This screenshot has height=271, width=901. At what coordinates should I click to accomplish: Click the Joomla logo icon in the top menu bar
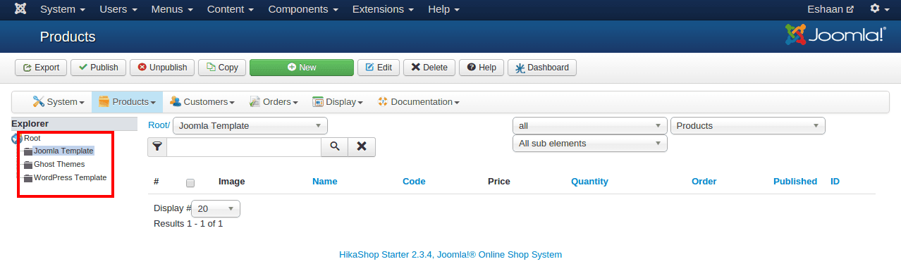click(x=20, y=9)
